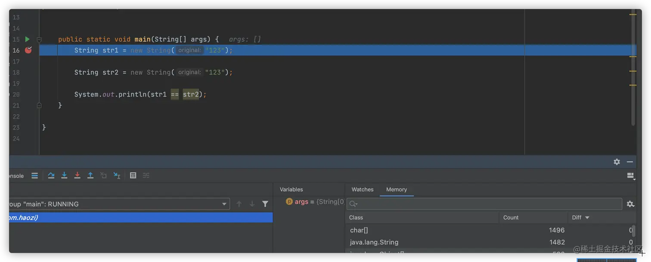This screenshot has height=262, width=651.
Task: Click the warning stripe mark beside line 16
Action: (x=633, y=56)
